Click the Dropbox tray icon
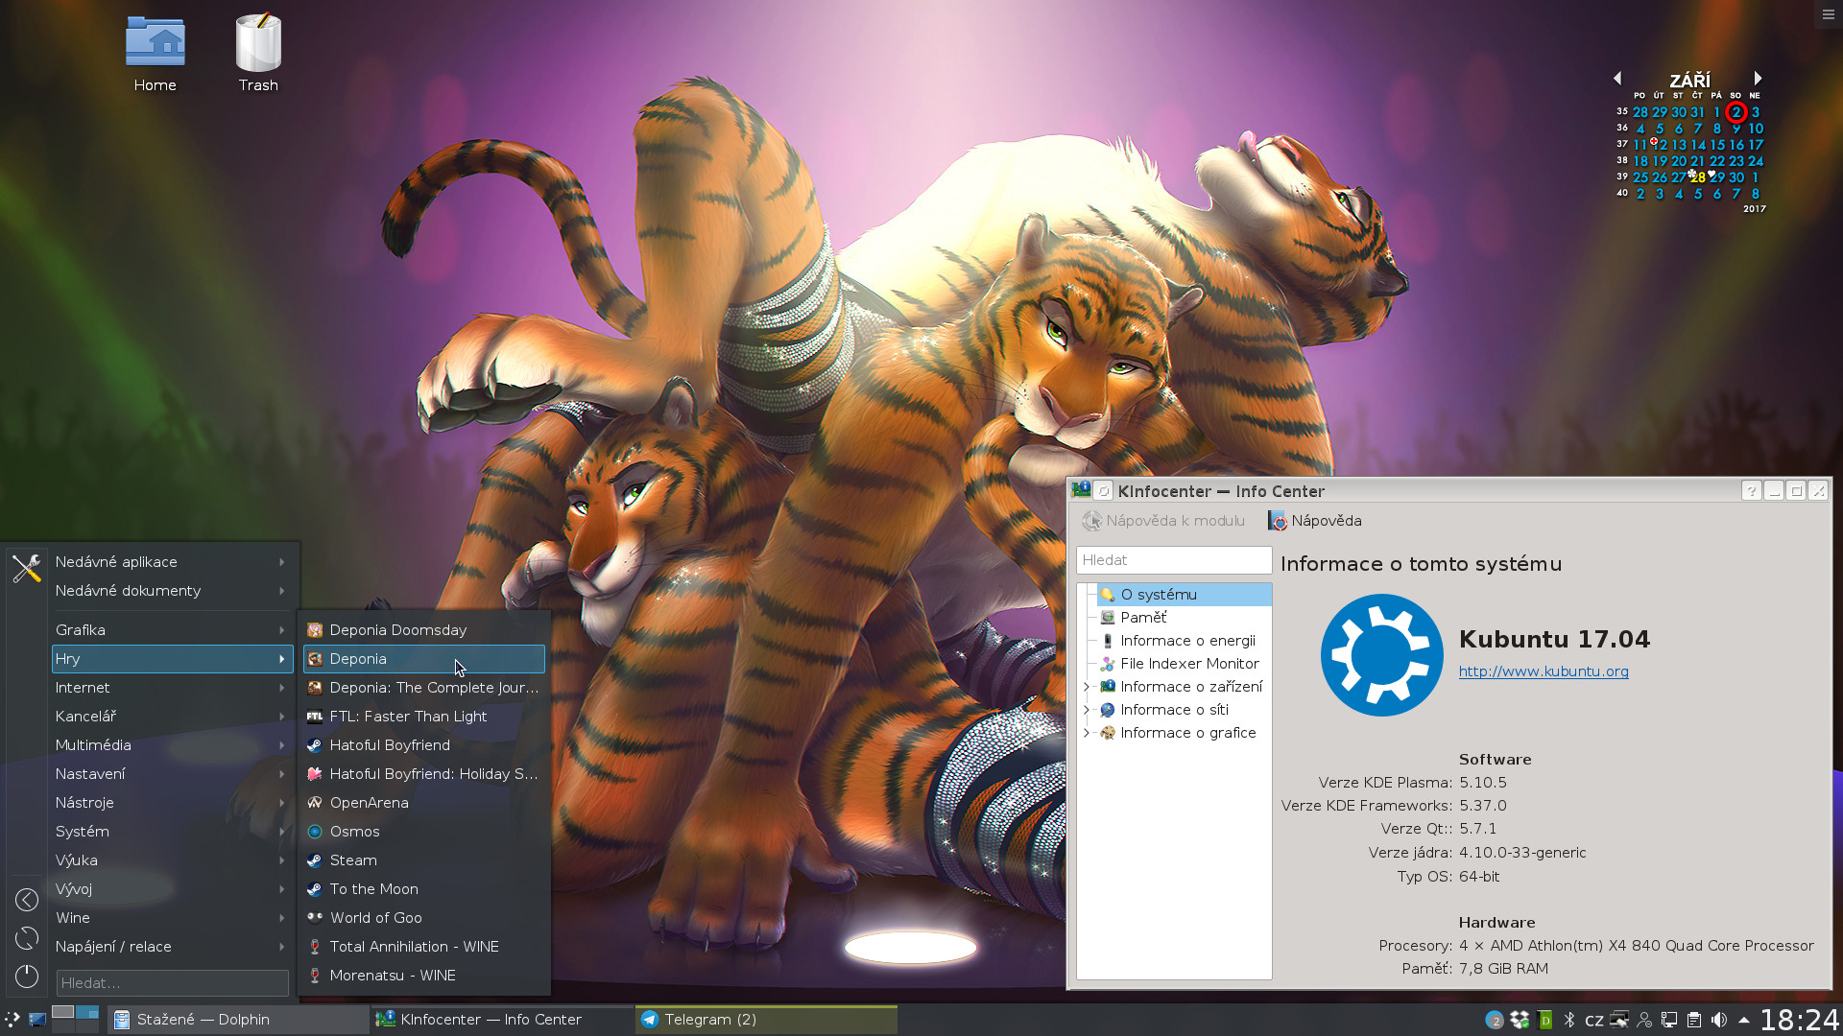The height and width of the screenshot is (1036, 1843). pyautogui.click(x=1520, y=1020)
